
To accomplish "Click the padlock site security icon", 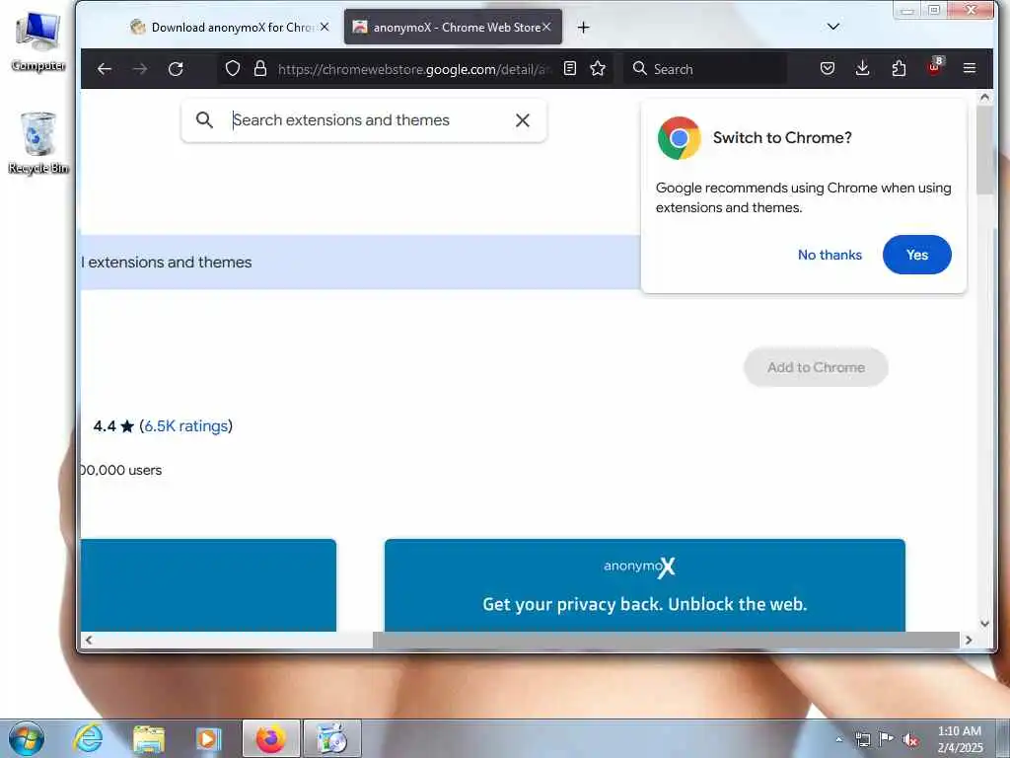I will (x=260, y=68).
